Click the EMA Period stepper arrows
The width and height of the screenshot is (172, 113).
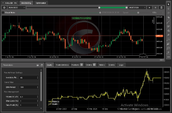[38, 87]
